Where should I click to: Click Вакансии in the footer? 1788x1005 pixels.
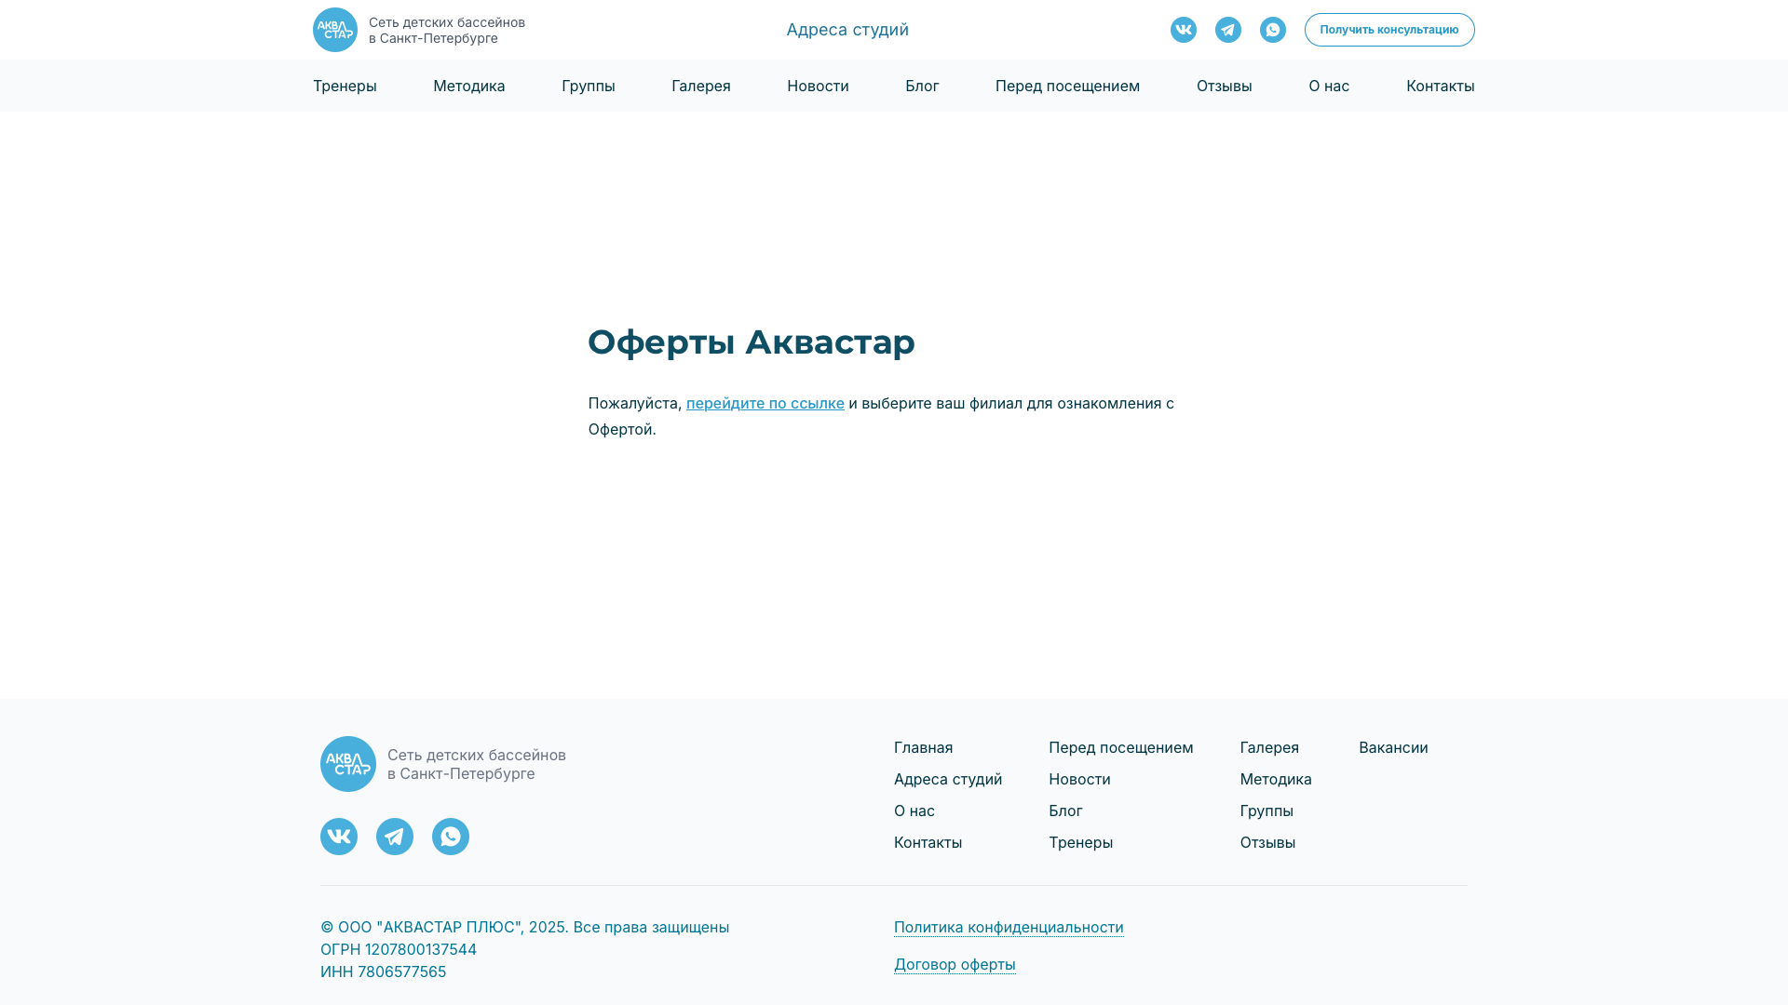(x=1393, y=747)
